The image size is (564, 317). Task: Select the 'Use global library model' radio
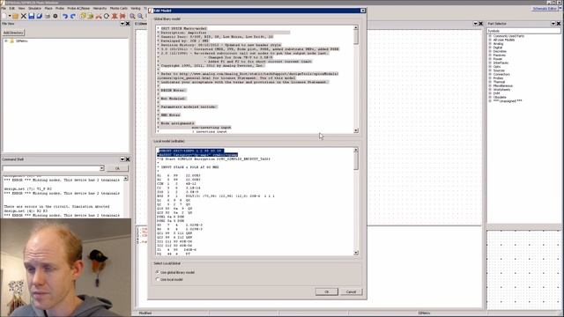pyautogui.click(x=158, y=272)
